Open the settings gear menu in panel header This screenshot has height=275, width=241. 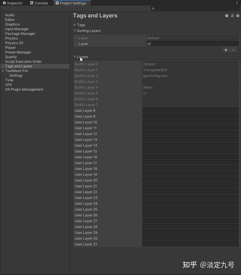click(x=238, y=16)
